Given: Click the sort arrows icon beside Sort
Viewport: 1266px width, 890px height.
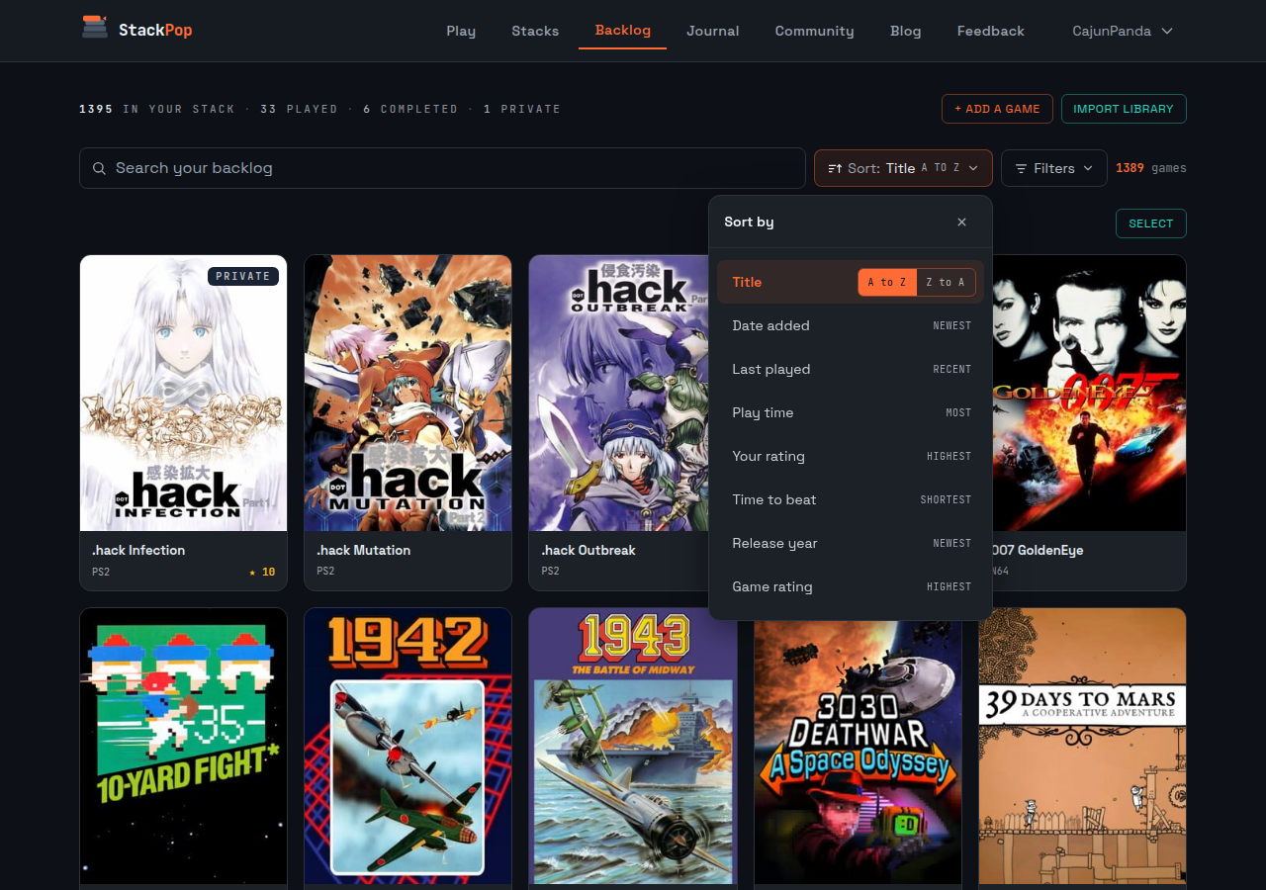Looking at the screenshot, I should click(x=835, y=169).
